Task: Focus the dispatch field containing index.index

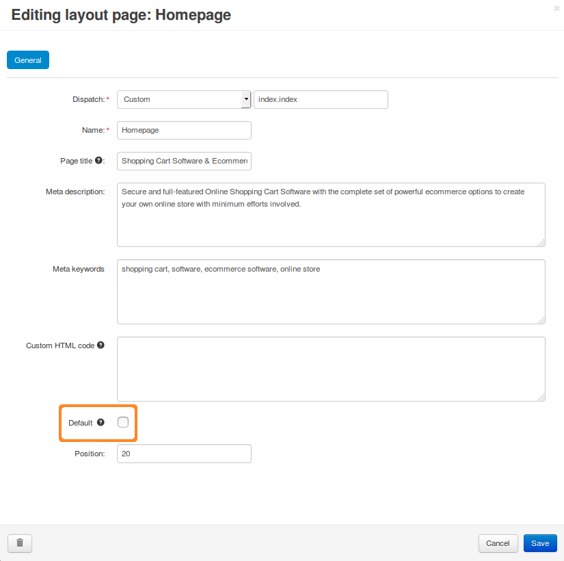Action: [321, 99]
